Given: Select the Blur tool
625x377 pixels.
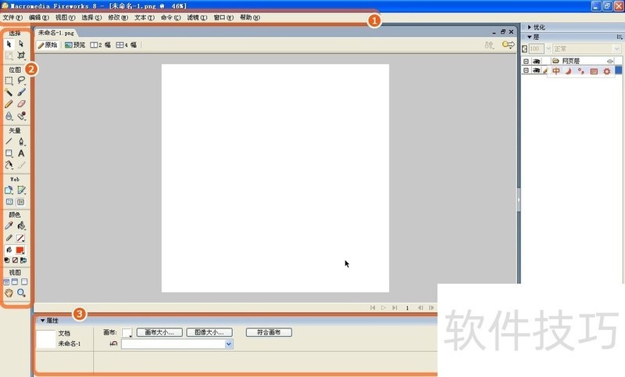Looking at the screenshot, I should tap(9, 116).
